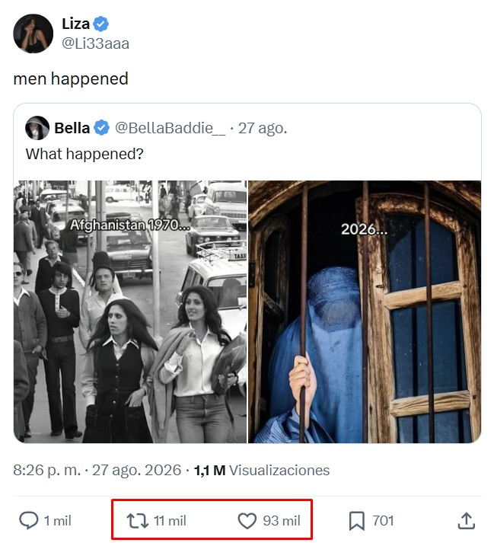
Task: Open the 2026 blue burqa photo
Action: pyautogui.click(x=365, y=311)
